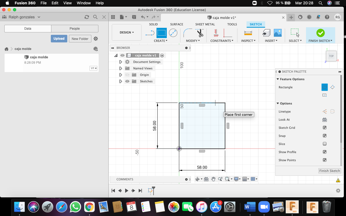Switch to the SHEET METAL tab
Screen dimensions: 346x216
click(x=205, y=24)
